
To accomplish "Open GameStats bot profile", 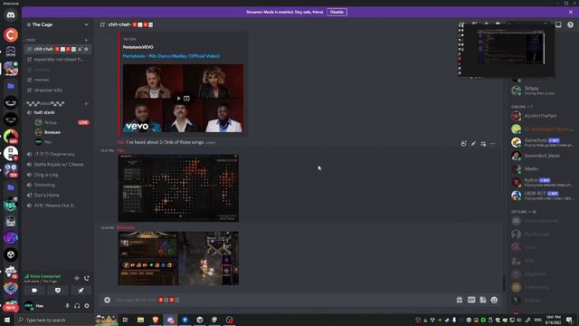I will [x=543, y=142].
